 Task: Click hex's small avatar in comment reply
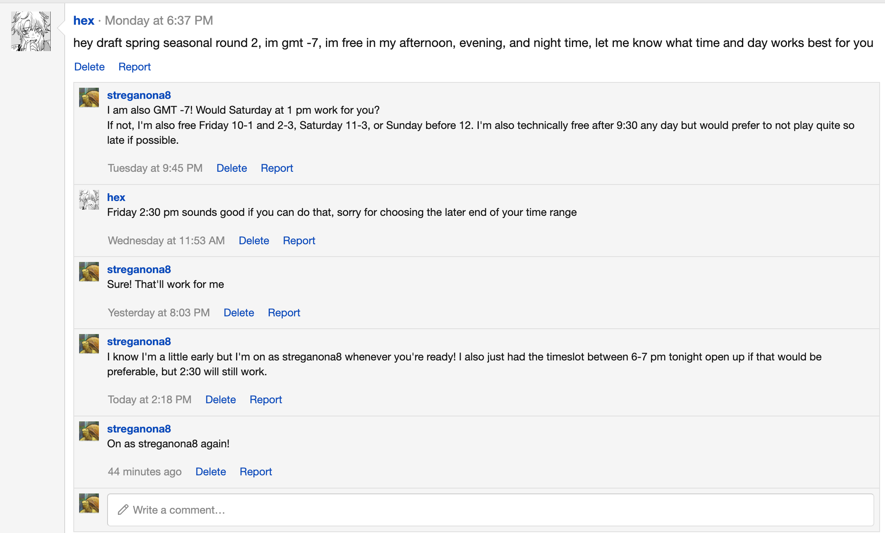[x=89, y=200]
